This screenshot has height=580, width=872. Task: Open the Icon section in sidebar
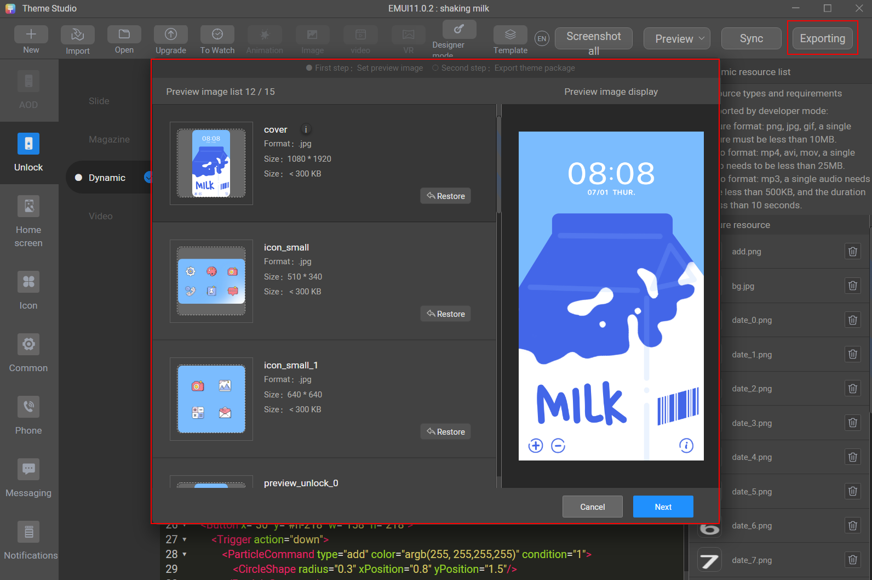pyautogui.click(x=28, y=290)
